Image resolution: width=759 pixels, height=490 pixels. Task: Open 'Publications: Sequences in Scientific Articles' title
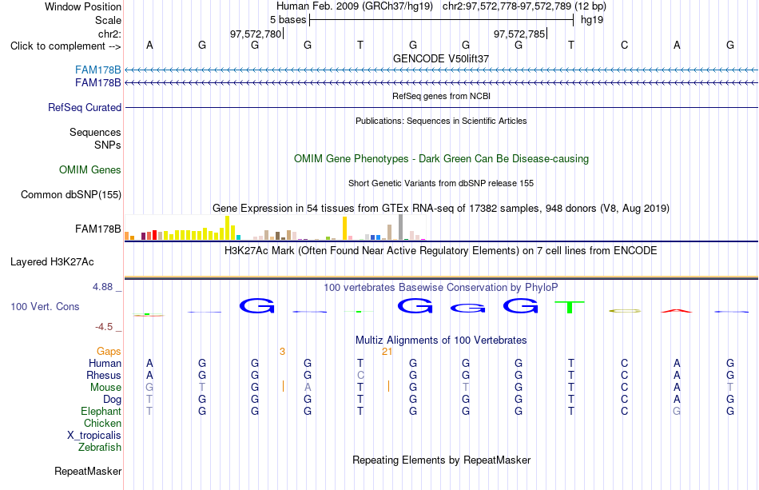pyautogui.click(x=441, y=121)
